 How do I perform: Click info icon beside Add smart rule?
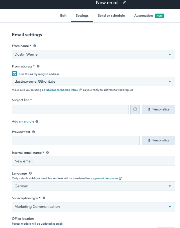tap(37, 121)
